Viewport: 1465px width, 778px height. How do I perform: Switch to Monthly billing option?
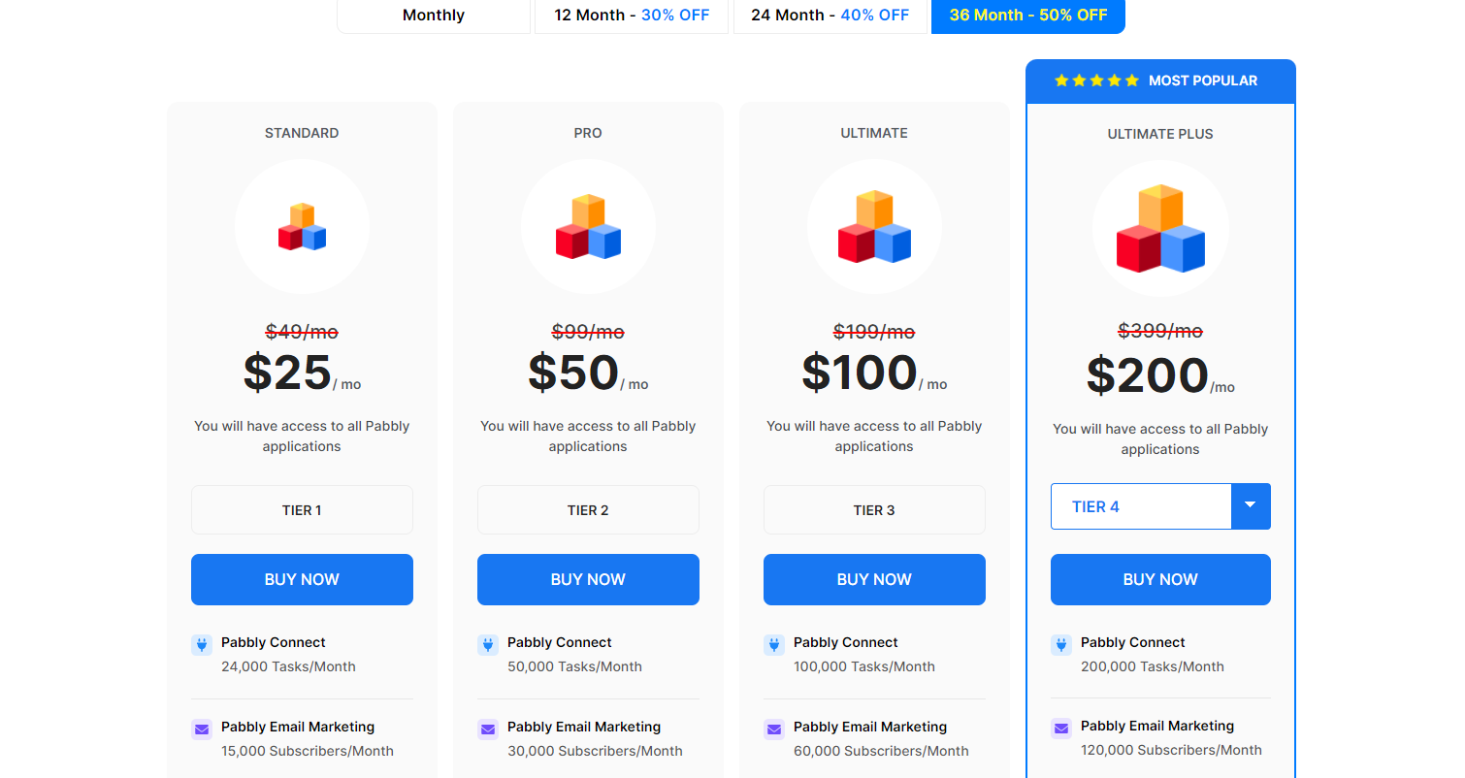click(x=434, y=16)
